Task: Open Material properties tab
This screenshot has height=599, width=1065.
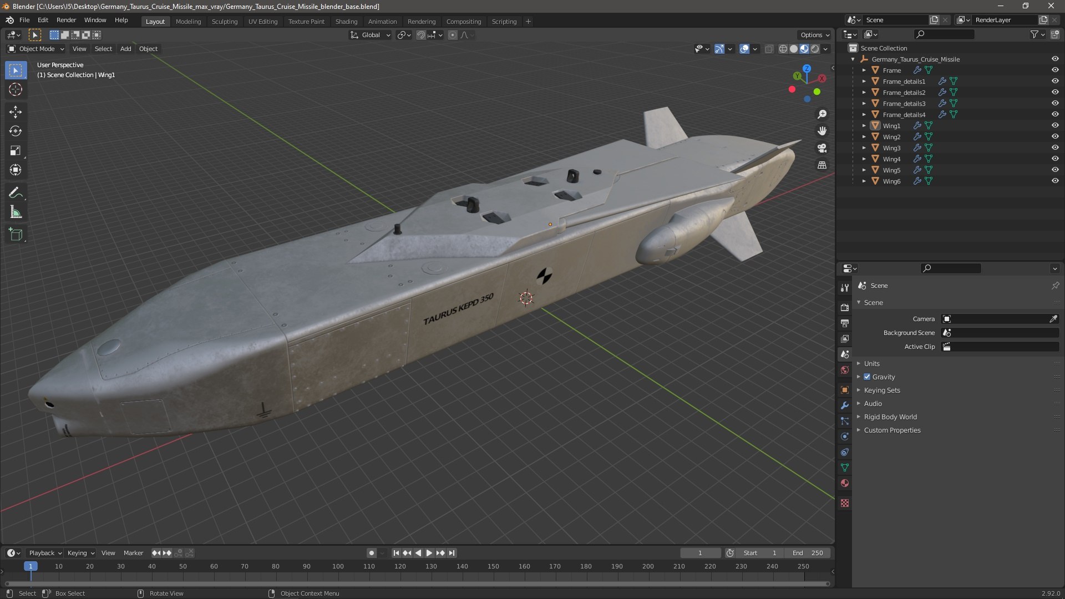Action: tap(845, 483)
